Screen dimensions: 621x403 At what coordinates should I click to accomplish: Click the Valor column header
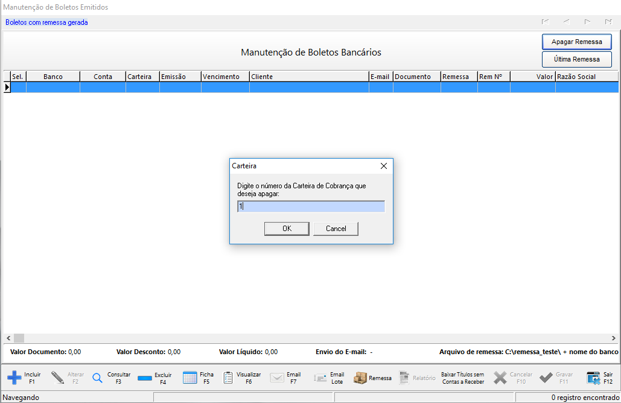(x=533, y=77)
